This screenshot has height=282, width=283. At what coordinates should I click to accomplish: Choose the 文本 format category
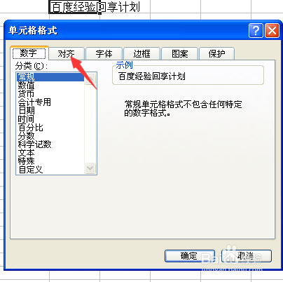(x=26, y=153)
